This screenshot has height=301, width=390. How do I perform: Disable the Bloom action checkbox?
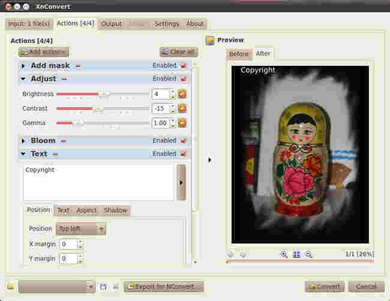pyautogui.click(x=184, y=141)
